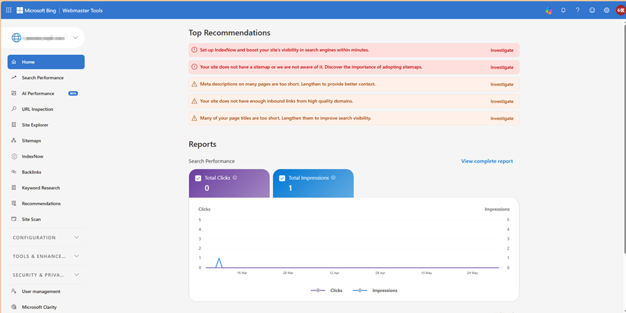Image resolution: width=626 pixels, height=313 pixels.
Task: Expand the TOOLS & ENHANCE... section
Action: pos(46,256)
